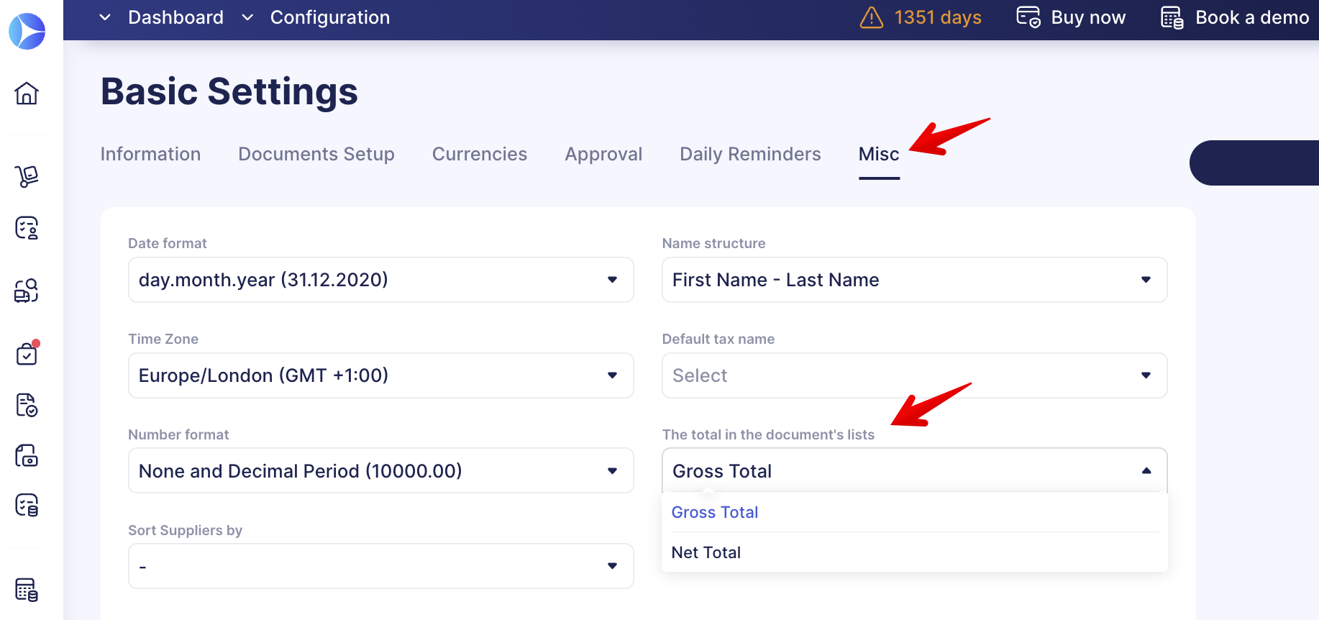Screen dimensions: 1319x620
Task: Open the clipboard icon with red notification
Action: (x=27, y=353)
